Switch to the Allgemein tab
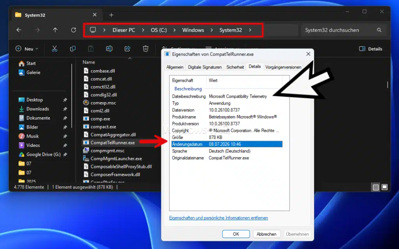 [175, 67]
